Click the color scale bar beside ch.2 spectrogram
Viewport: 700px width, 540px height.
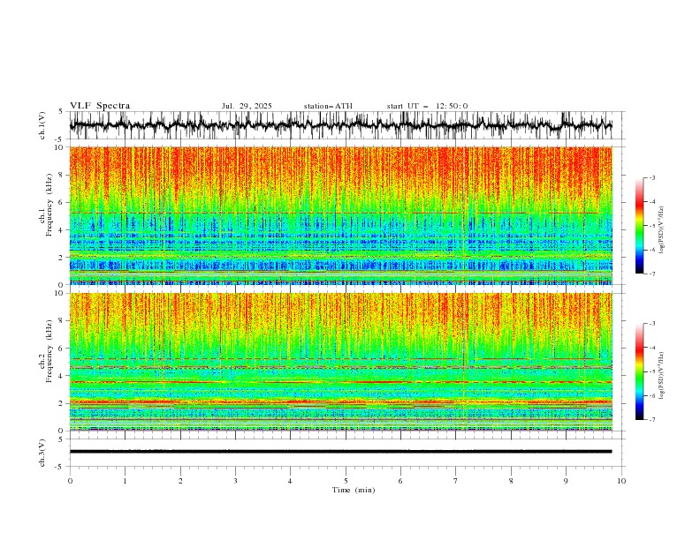coord(639,371)
